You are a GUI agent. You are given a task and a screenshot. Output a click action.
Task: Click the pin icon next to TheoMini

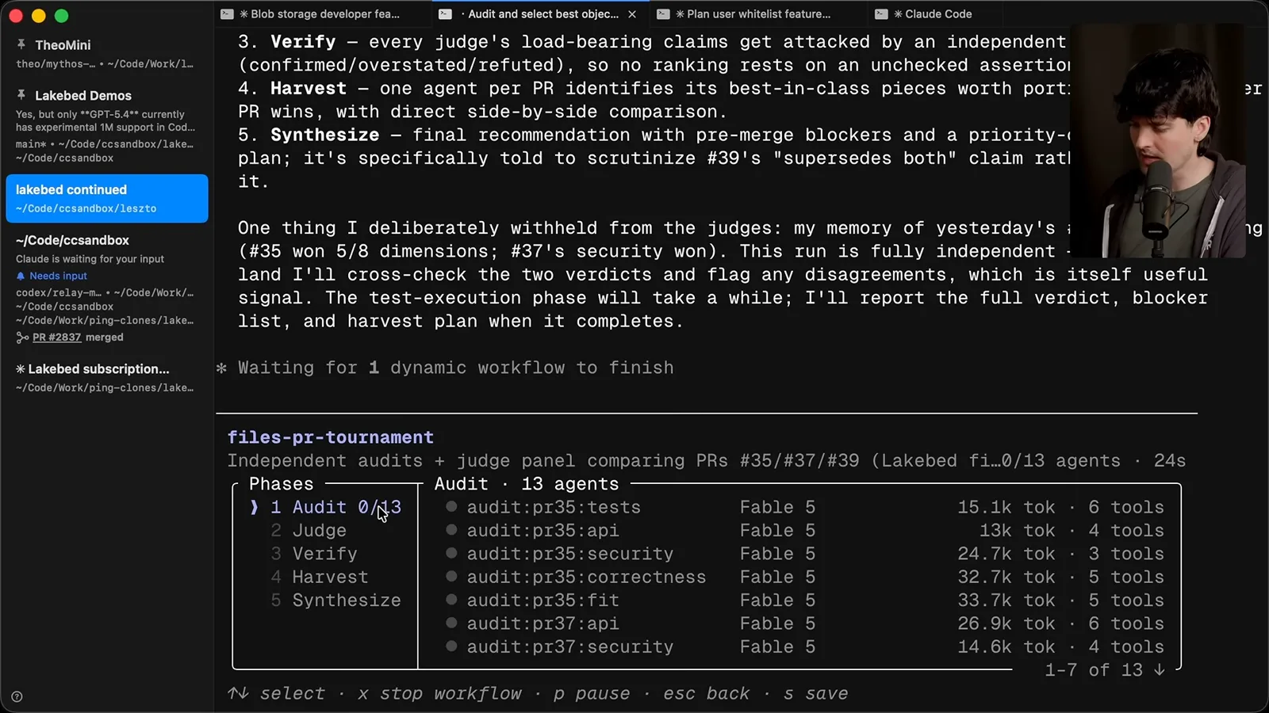pyautogui.click(x=21, y=44)
